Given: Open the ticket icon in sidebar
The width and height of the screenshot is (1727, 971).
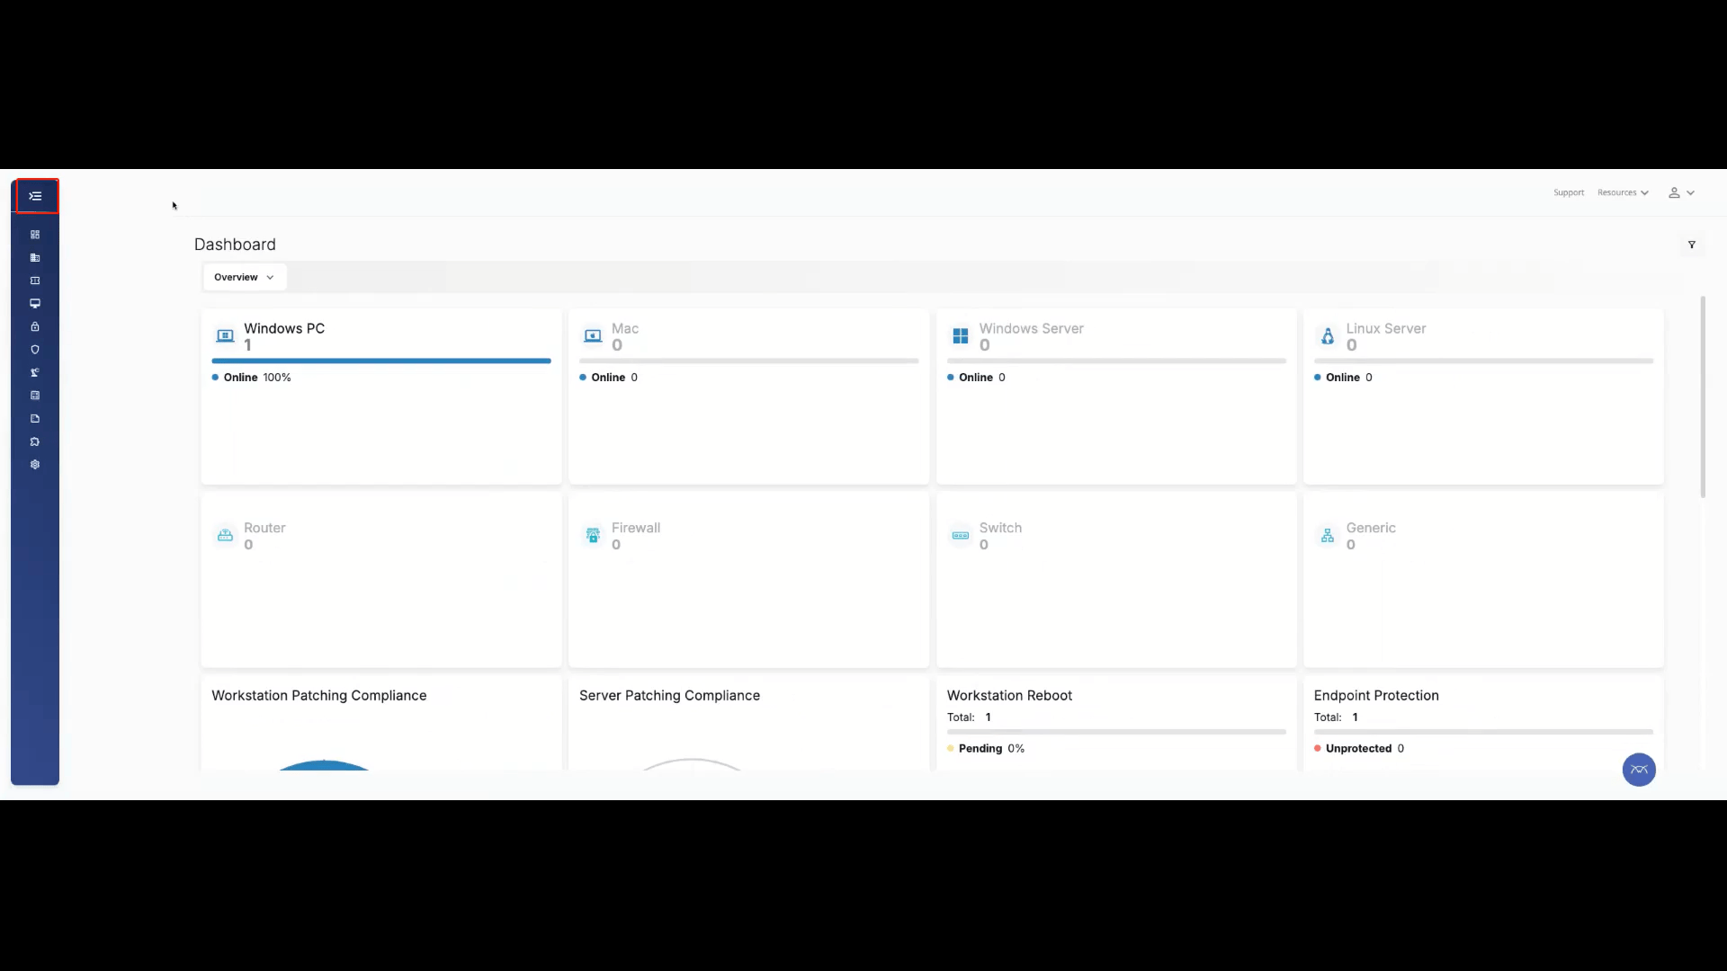Looking at the screenshot, I should [35, 281].
